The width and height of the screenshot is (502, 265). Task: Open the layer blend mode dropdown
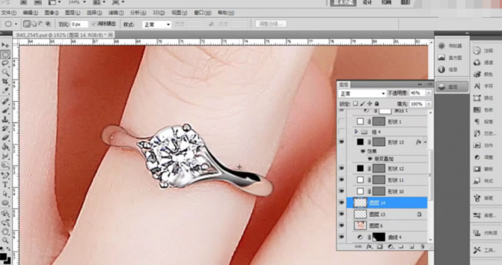(362, 93)
